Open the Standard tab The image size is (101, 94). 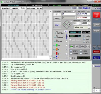6,8
